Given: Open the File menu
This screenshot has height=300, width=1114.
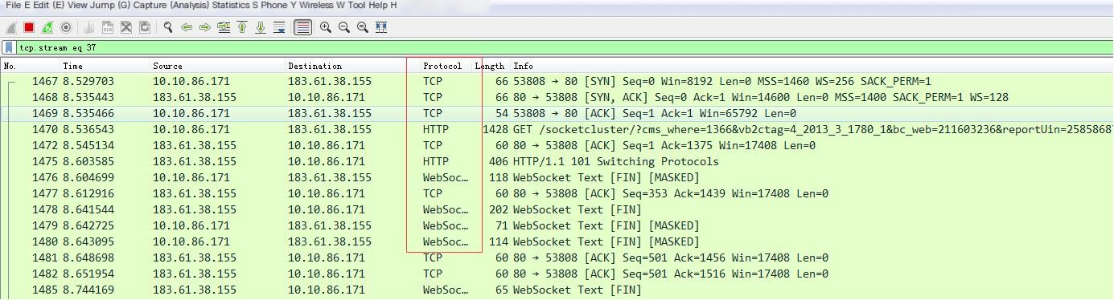Looking at the screenshot, I should click(13, 6).
